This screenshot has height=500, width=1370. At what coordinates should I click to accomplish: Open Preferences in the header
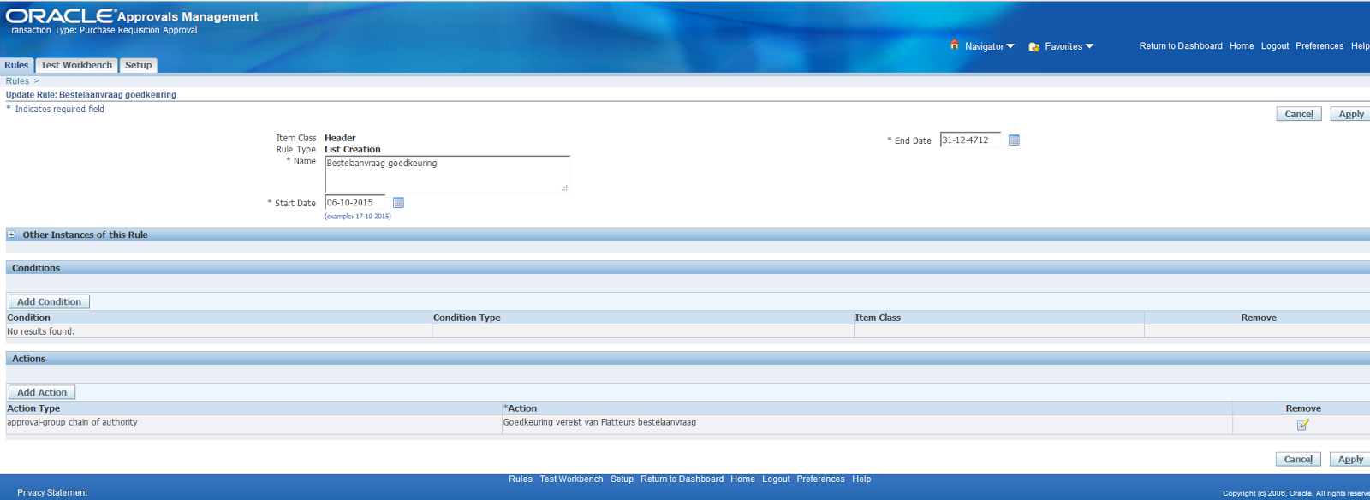tap(1319, 46)
